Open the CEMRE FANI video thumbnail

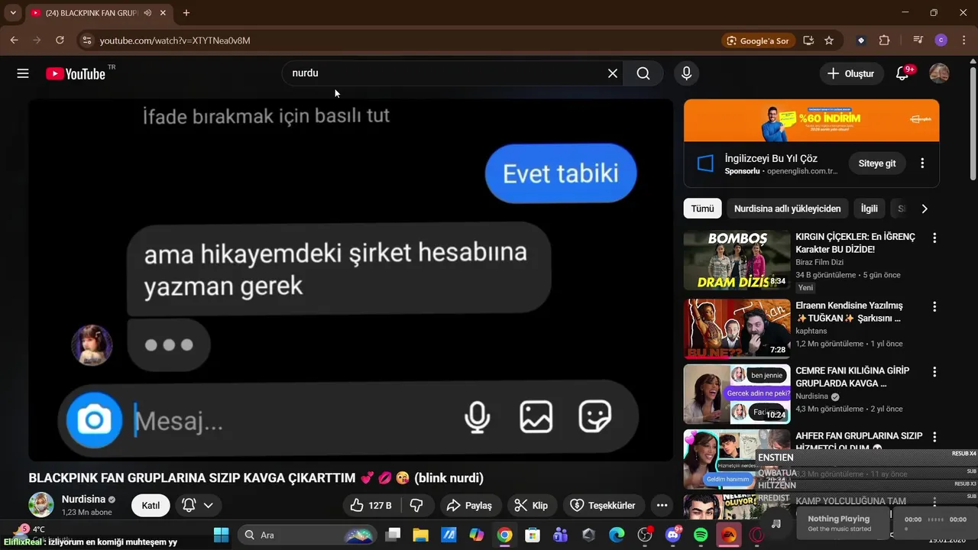737,393
